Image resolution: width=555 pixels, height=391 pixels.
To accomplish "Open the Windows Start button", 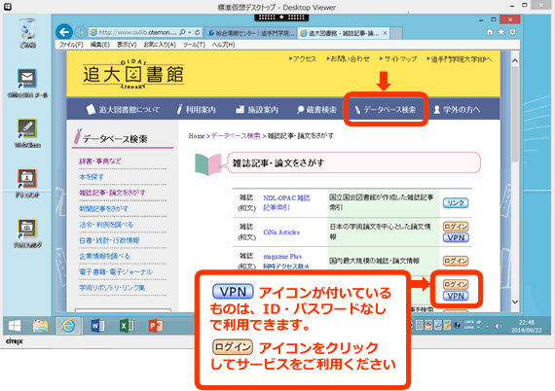I will coord(15,326).
